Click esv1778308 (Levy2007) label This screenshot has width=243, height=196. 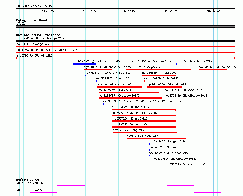point(143,67)
